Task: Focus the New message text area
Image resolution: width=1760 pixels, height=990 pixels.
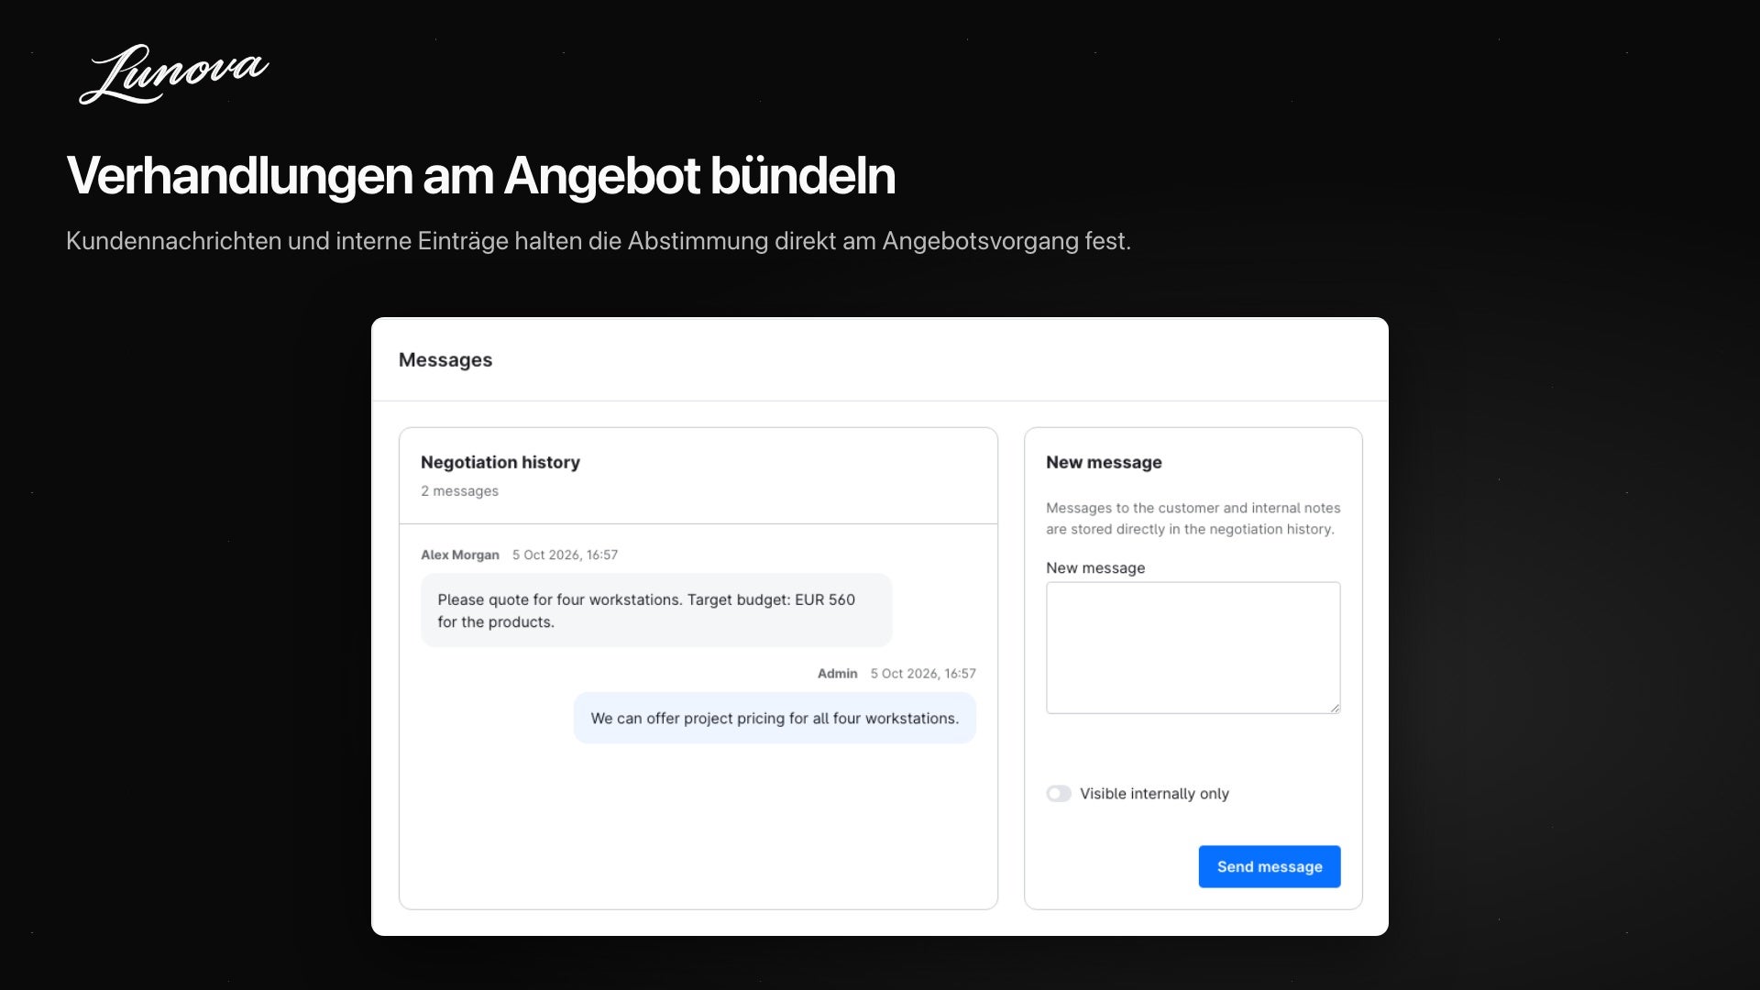Action: tap(1193, 647)
